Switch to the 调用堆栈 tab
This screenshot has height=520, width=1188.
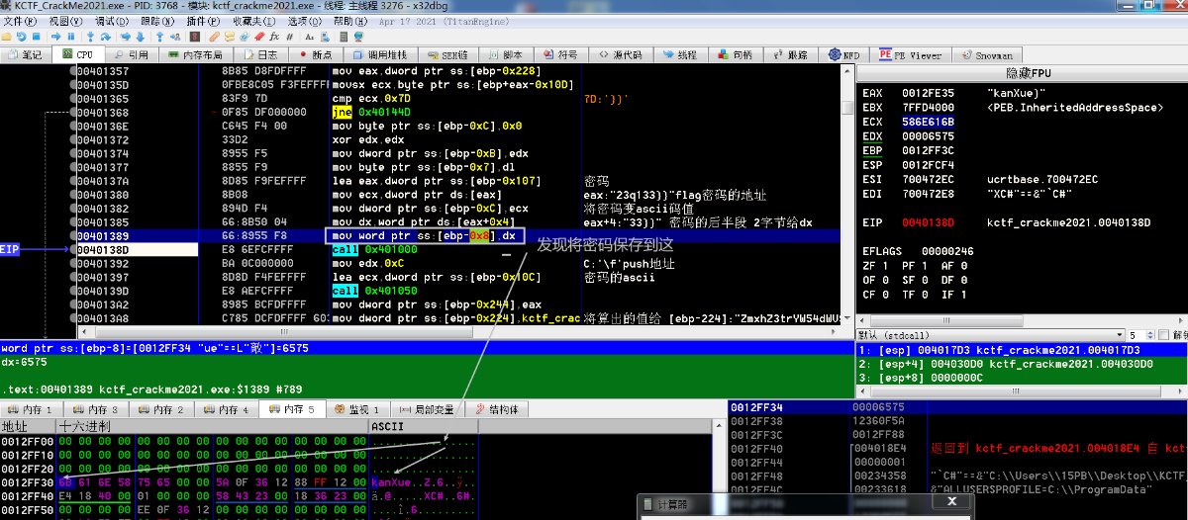click(379, 54)
